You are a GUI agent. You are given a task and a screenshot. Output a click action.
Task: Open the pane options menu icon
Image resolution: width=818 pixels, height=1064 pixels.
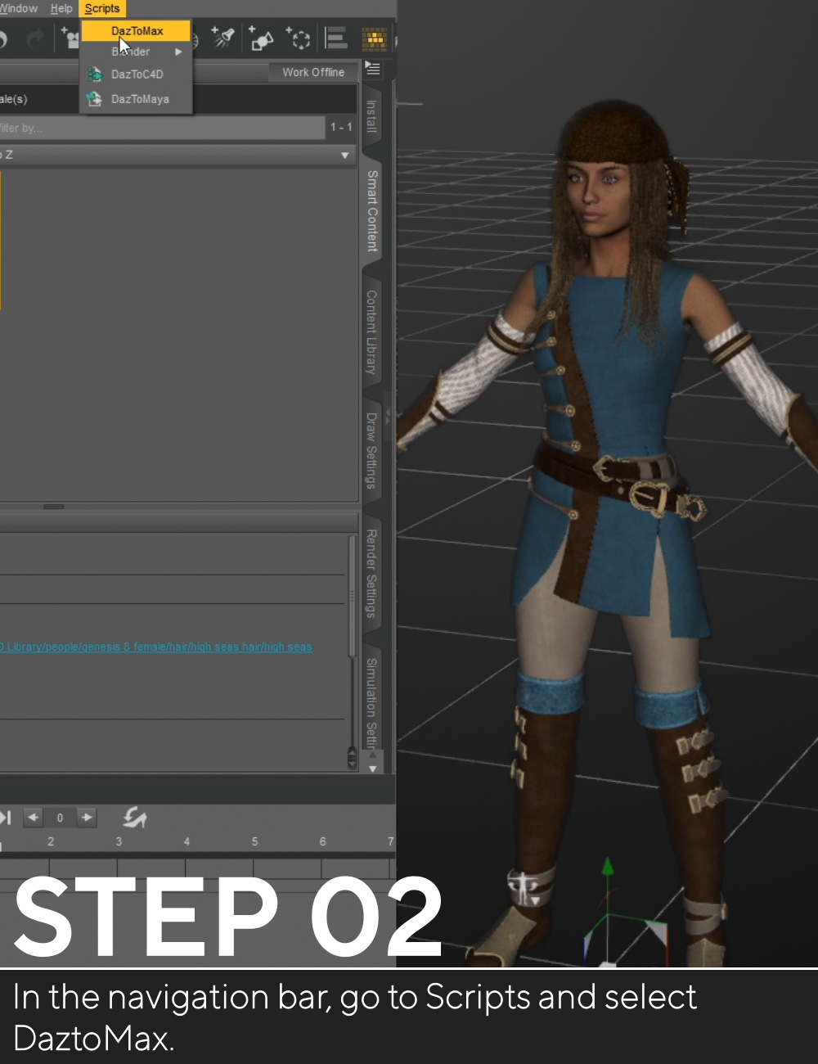373,69
